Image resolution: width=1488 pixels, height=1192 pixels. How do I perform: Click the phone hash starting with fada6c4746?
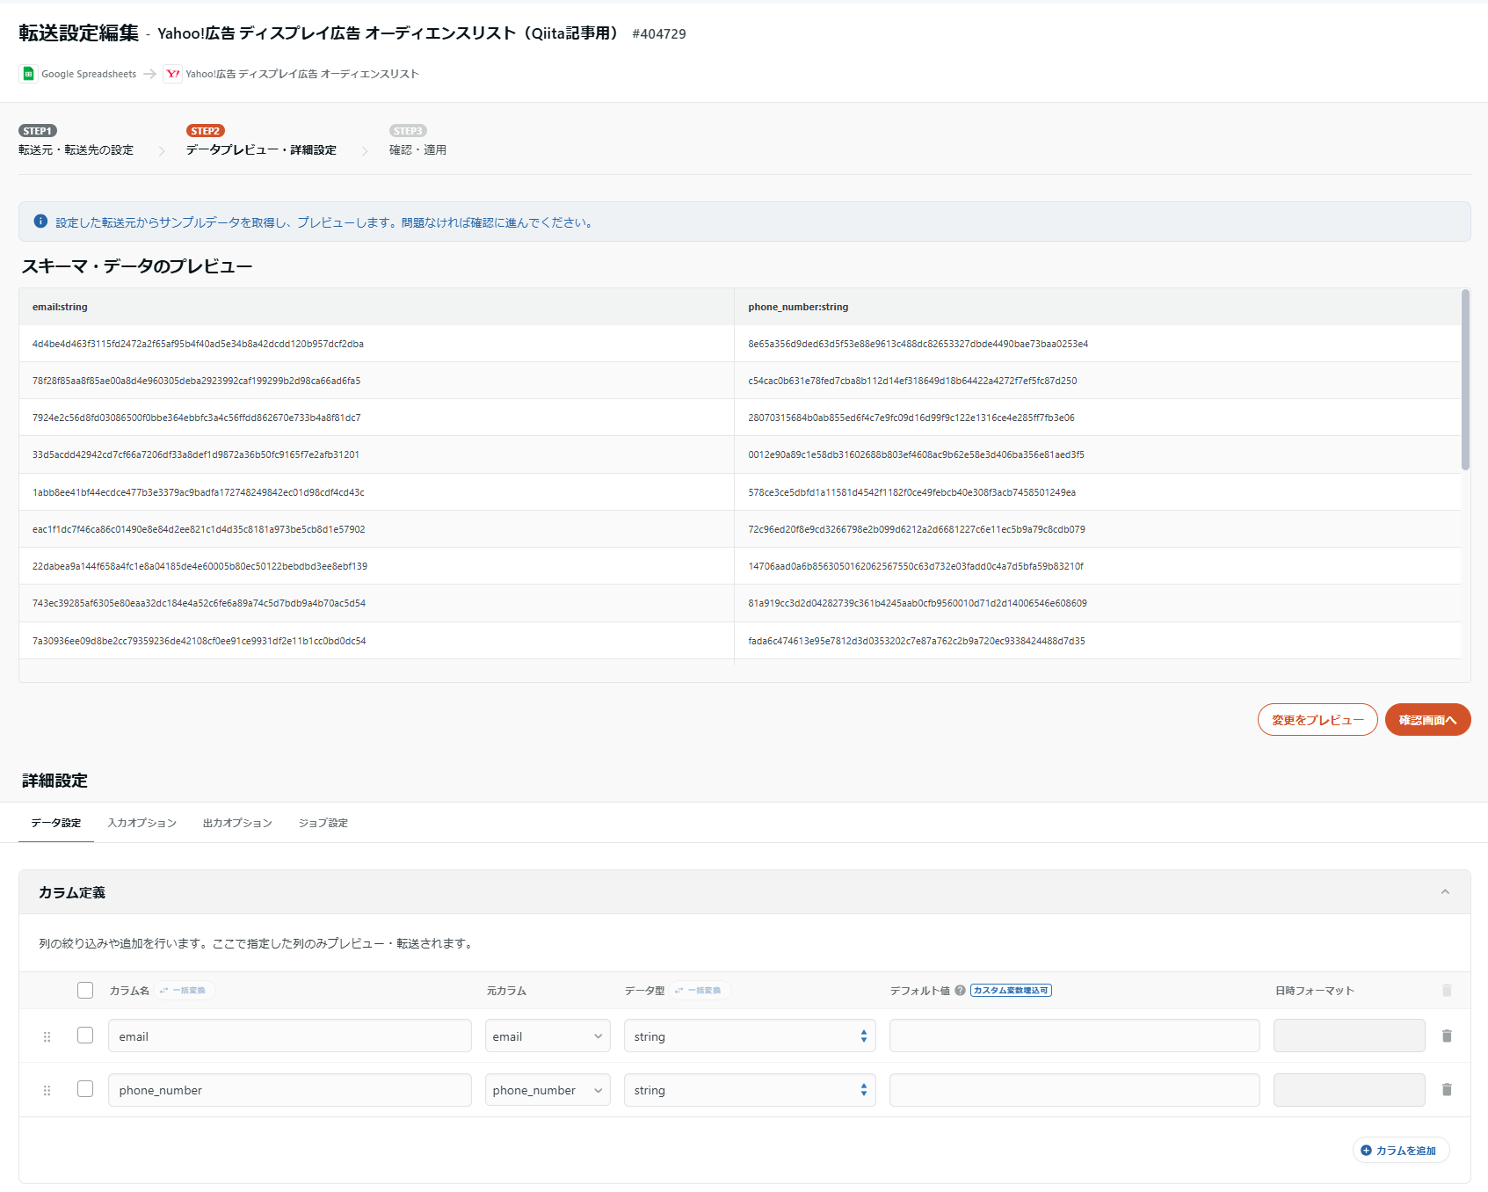pyautogui.click(x=917, y=641)
